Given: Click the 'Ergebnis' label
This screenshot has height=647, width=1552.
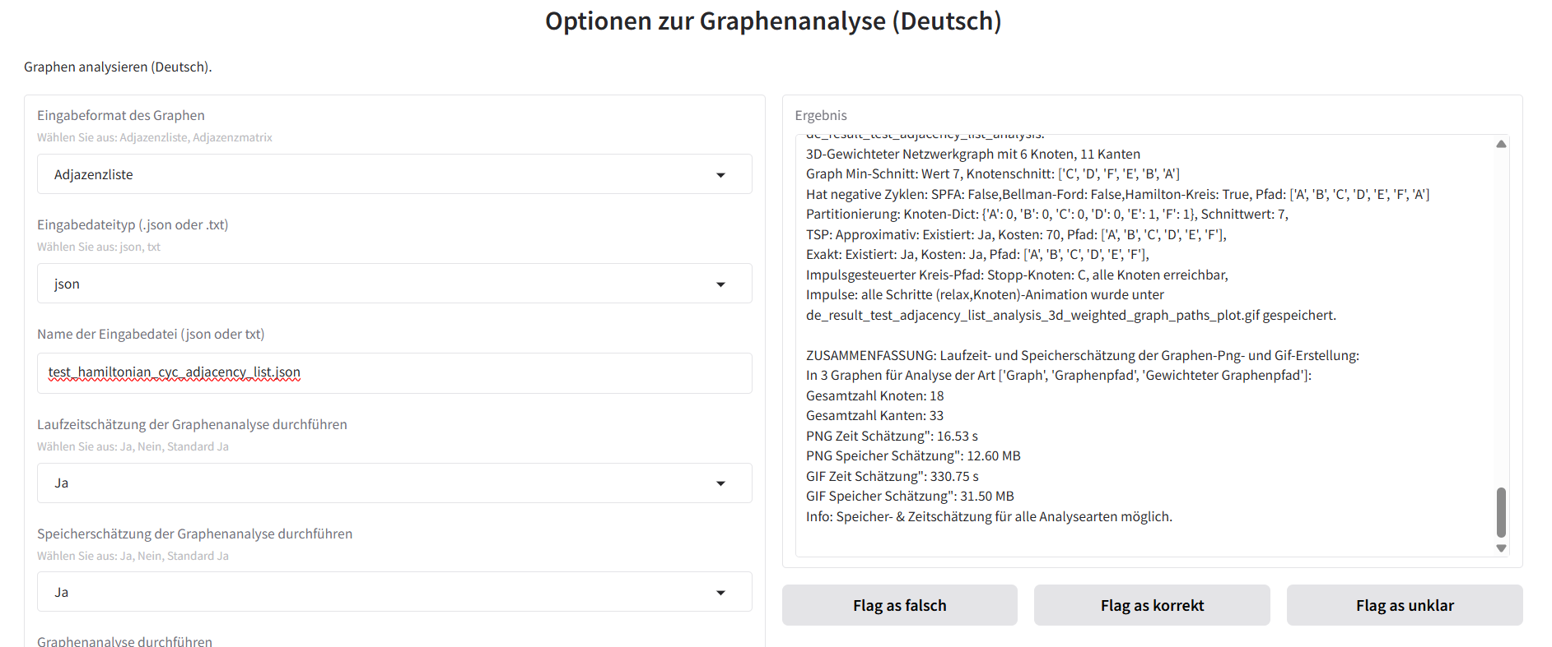Looking at the screenshot, I should [821, 115].
